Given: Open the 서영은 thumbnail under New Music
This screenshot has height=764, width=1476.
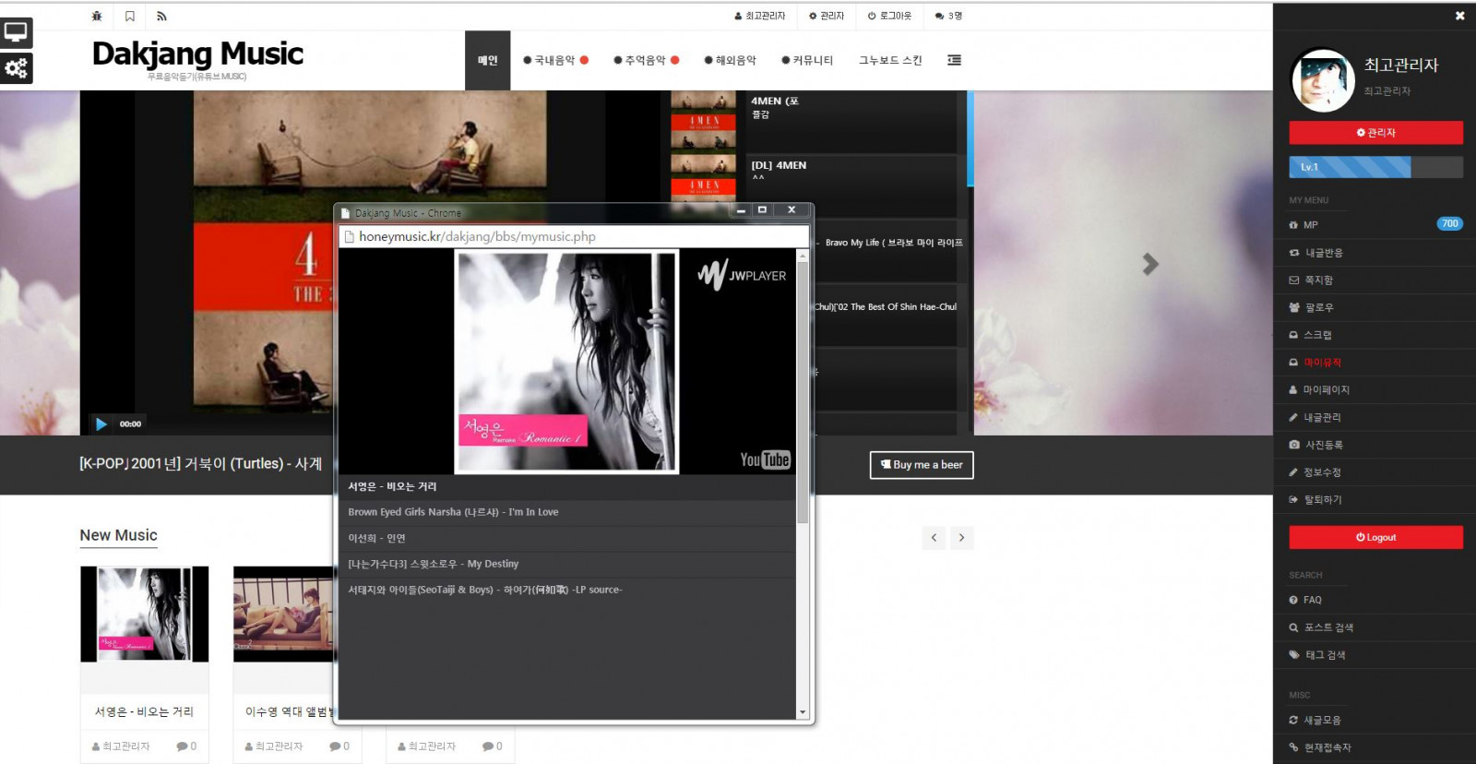Looking at the screenshot, I should click(144, 614).
